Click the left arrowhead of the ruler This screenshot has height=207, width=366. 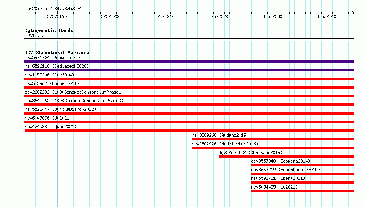pyautogui.click(x=25, y=13)
